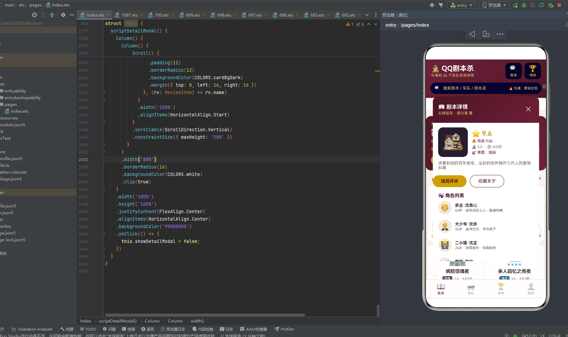
Task: Tap 剧本 tab in preview bottom bar
Action: [441, 289]
